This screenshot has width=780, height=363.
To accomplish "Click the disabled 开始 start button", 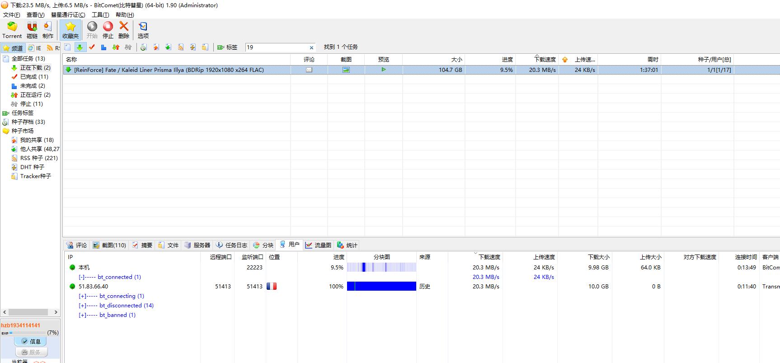I will pyautogui.click(x=92, y=30).
